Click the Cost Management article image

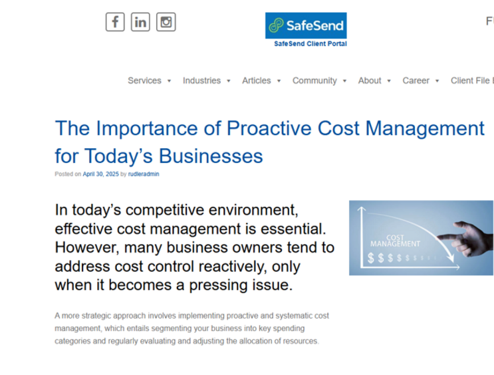421,237
